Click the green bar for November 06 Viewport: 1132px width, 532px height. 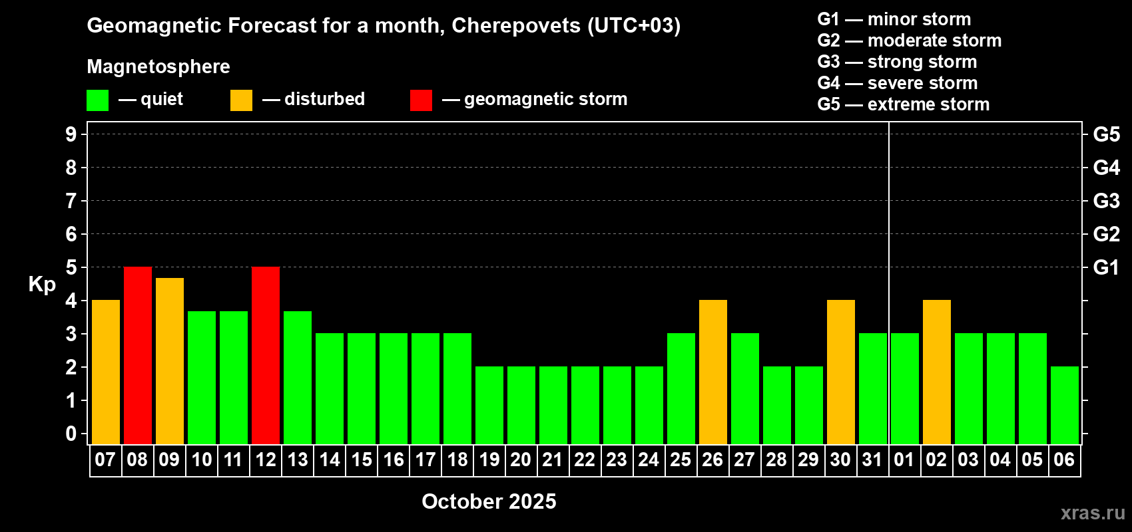pos(1065,406)
